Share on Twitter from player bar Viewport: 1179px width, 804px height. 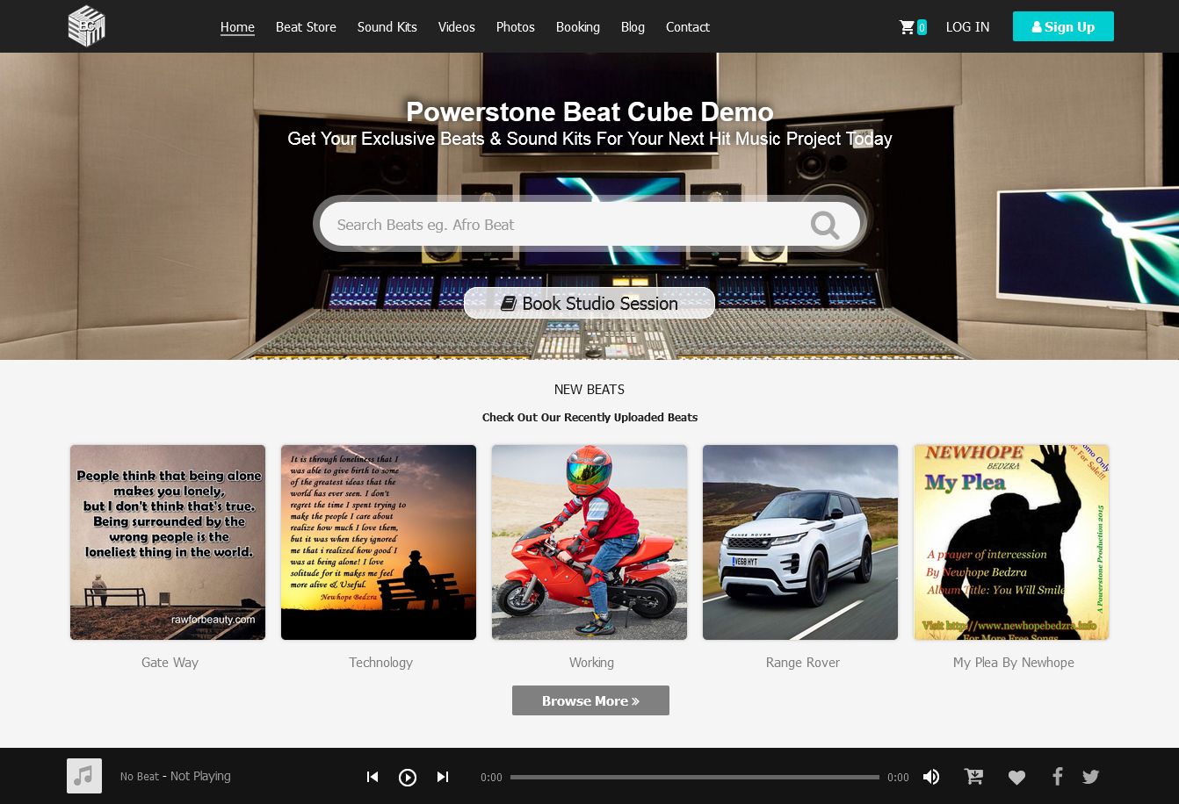coord(1091,777)
